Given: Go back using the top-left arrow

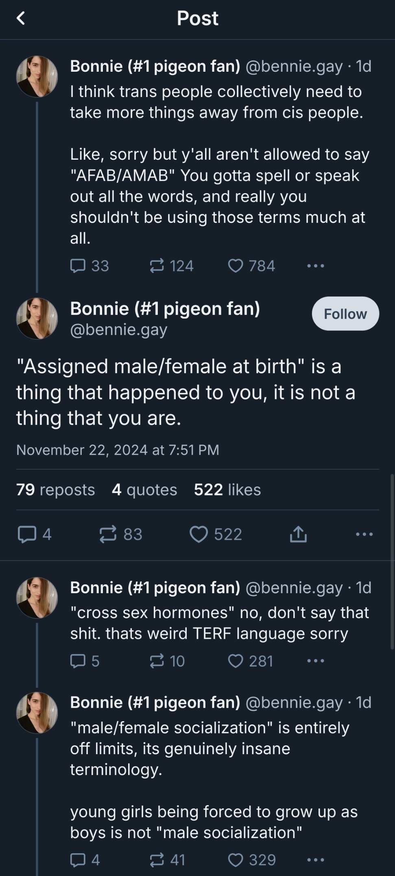Looking at the screenshot, I should point(21,18).
